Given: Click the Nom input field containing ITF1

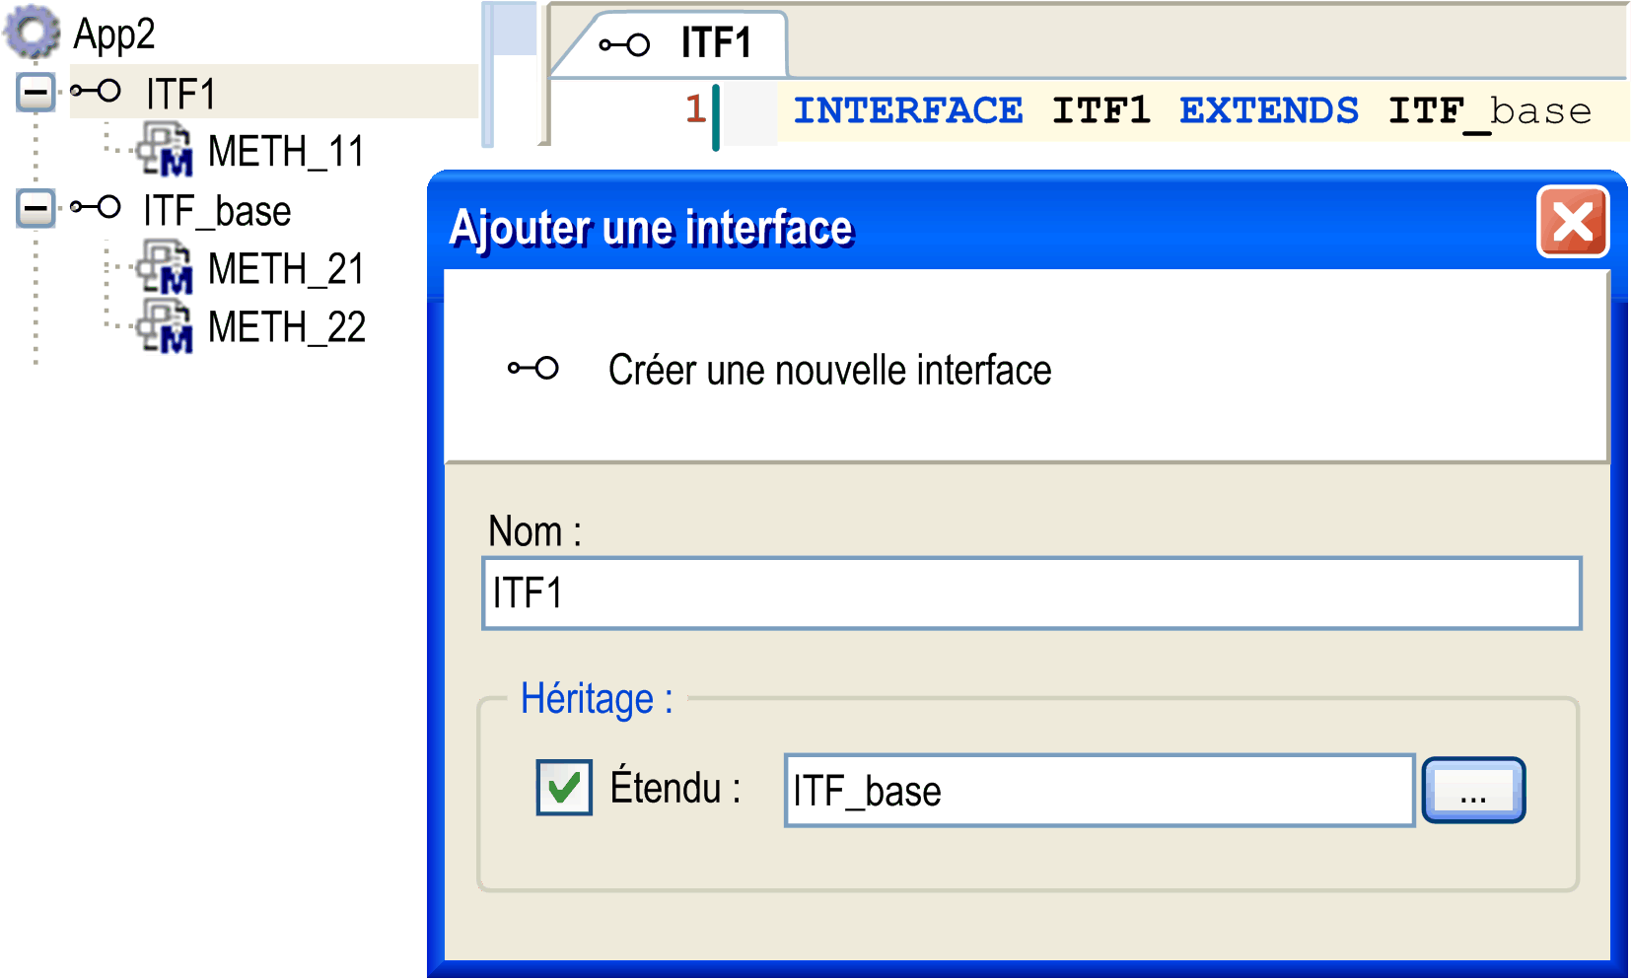Looking at the screenshot, I should point(1031,594).
